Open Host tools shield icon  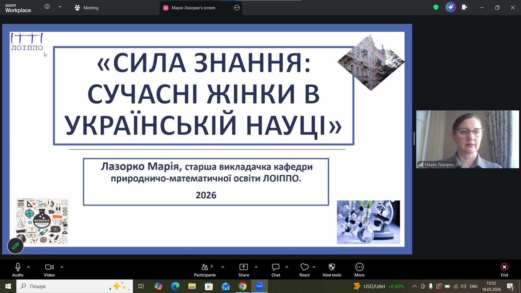(332, 270)
